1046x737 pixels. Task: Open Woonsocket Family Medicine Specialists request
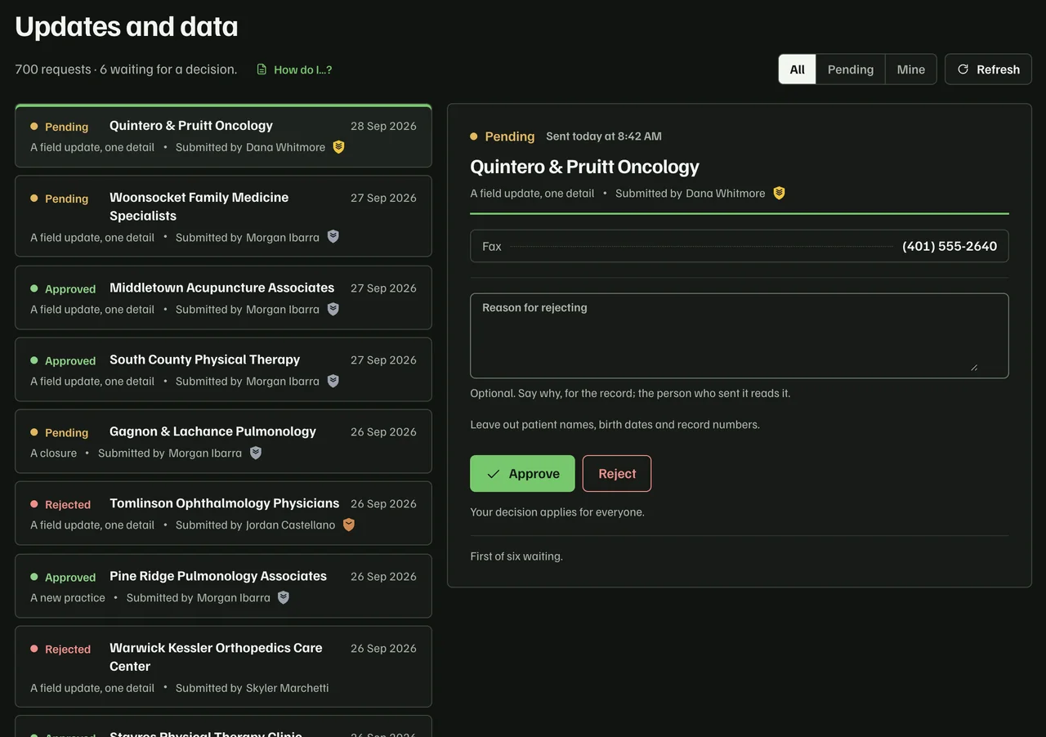pos(223,217)
